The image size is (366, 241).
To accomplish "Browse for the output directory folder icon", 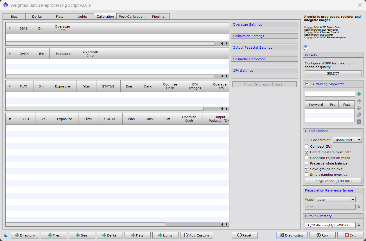I will pyautogui.click(x=359, y=225).
